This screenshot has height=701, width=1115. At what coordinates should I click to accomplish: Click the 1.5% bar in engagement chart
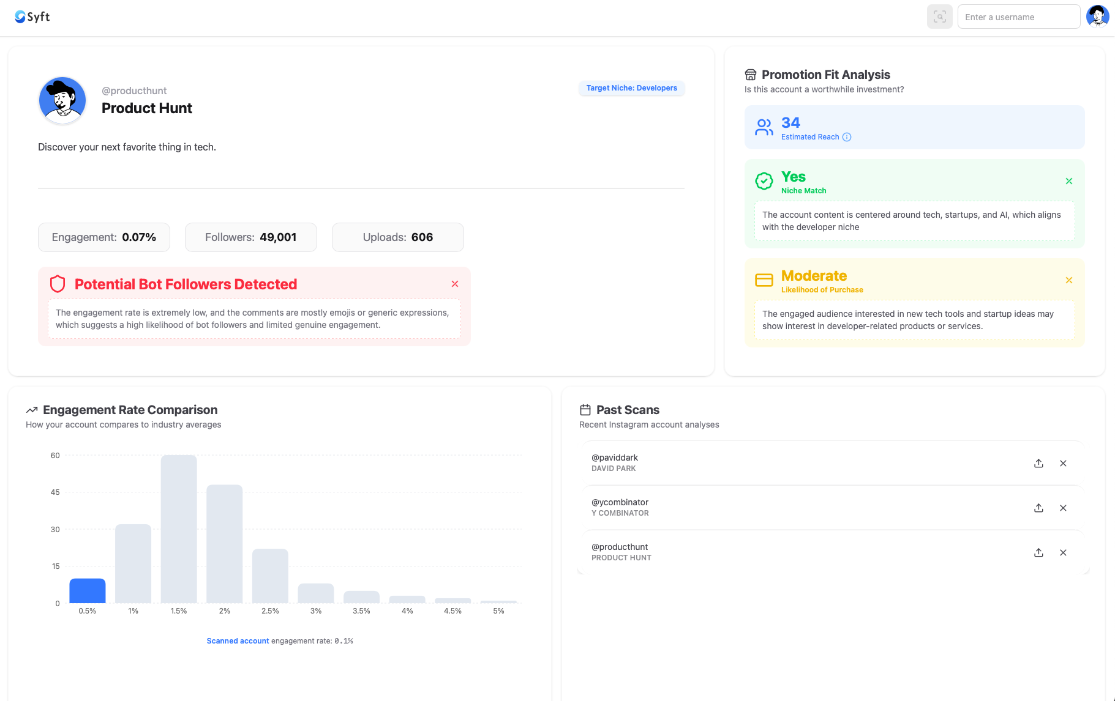point(179,529)
